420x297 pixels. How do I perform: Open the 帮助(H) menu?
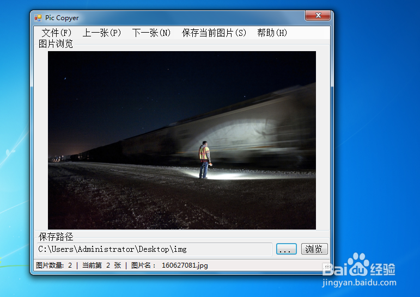272,33
